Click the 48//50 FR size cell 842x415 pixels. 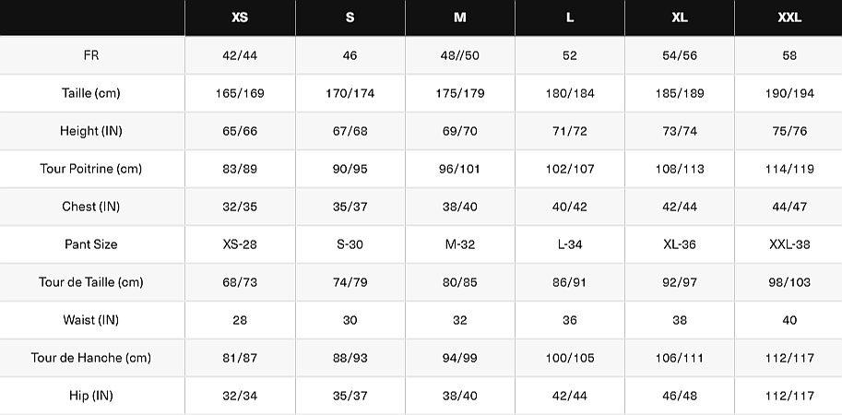coord(459,55)
